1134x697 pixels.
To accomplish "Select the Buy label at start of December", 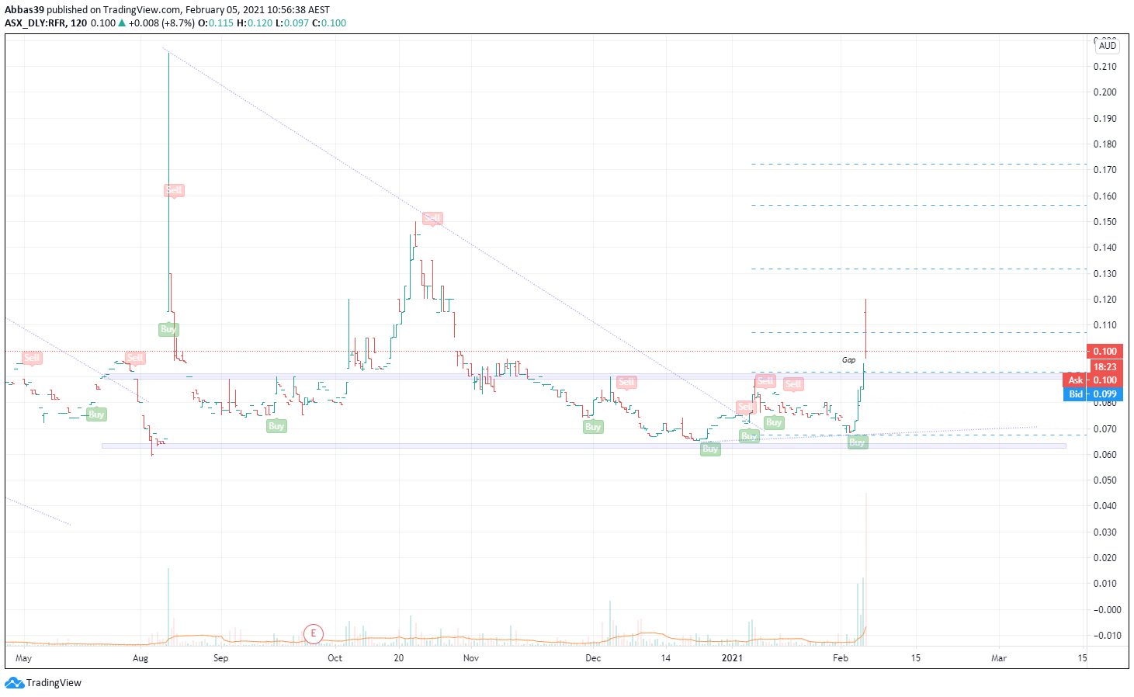I will click(593, 427).
